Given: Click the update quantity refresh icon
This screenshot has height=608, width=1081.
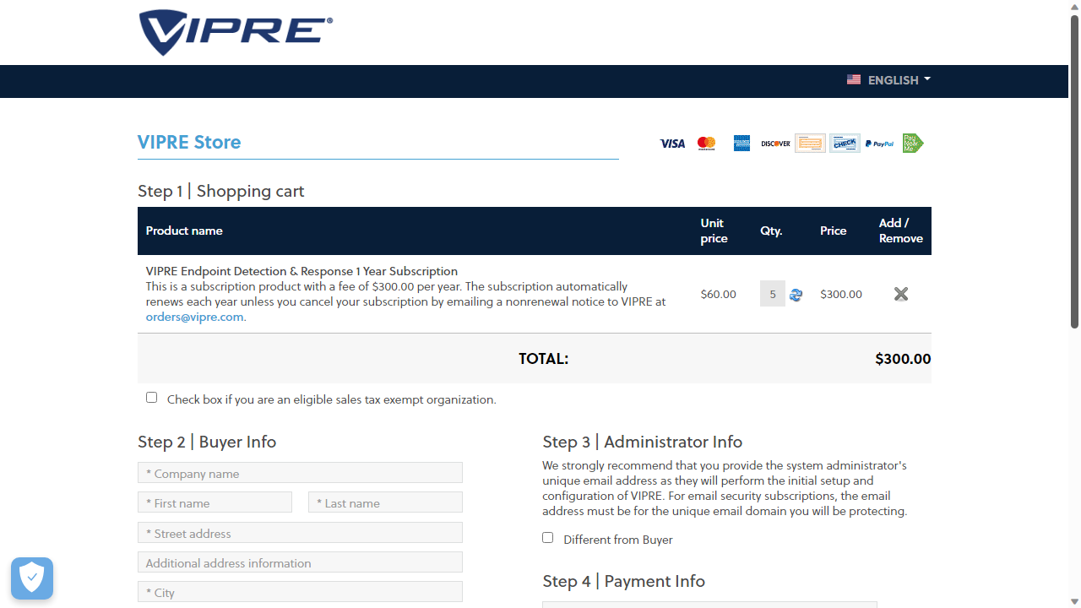Looking at the screenshot, I should [x=796, y=295].
